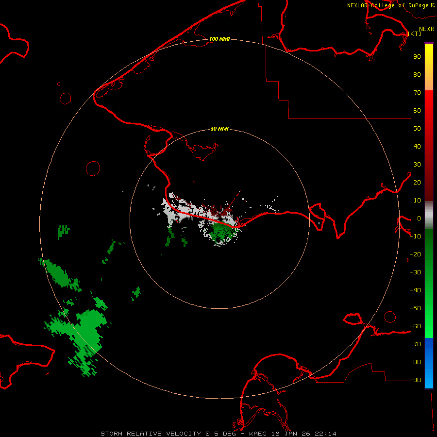Click the yellow segment of the color bar
Viewport: 437px width, 437px height.
429,67
